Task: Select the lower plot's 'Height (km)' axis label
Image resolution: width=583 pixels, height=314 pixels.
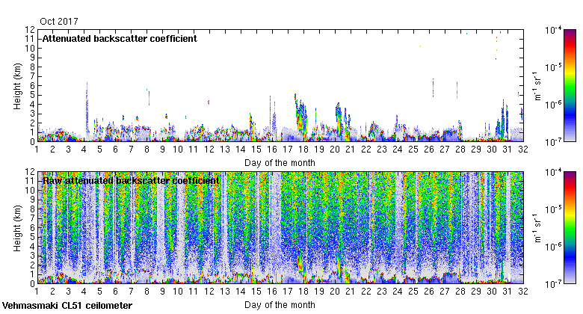Action: coord(17,228)
